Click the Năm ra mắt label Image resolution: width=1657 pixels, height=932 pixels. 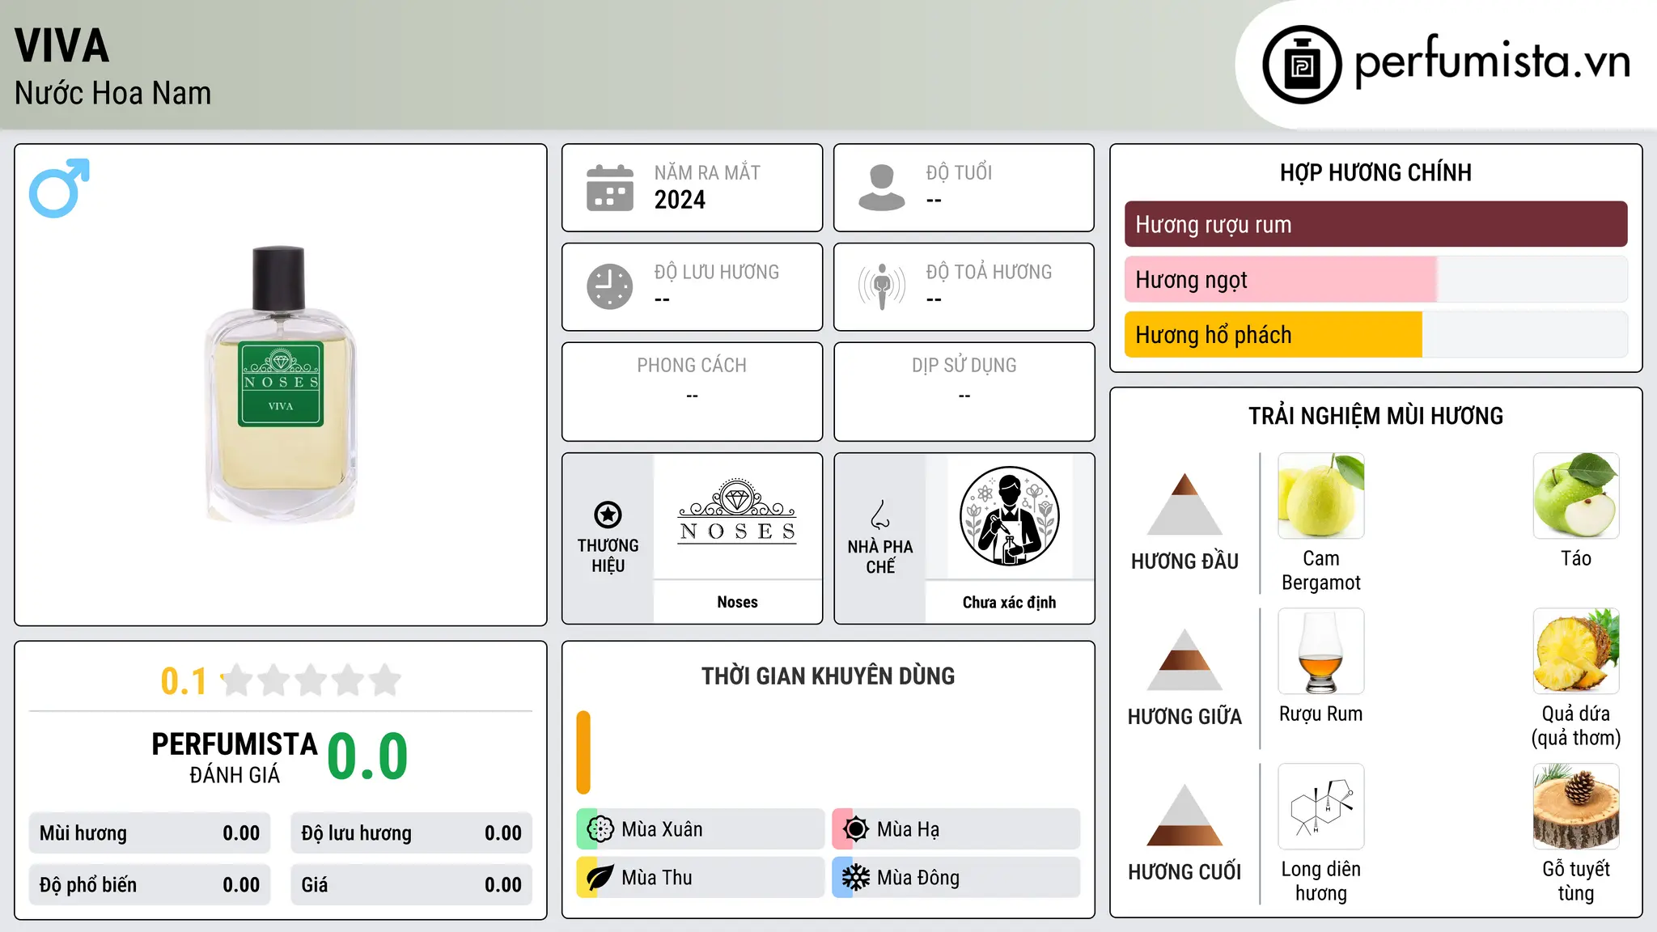pyautogui.click(x=707, y=172)
